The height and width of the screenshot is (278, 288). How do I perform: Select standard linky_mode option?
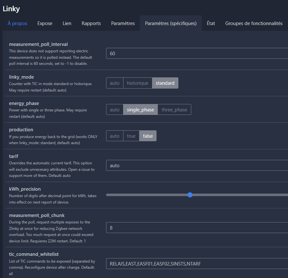pos(165,83)
